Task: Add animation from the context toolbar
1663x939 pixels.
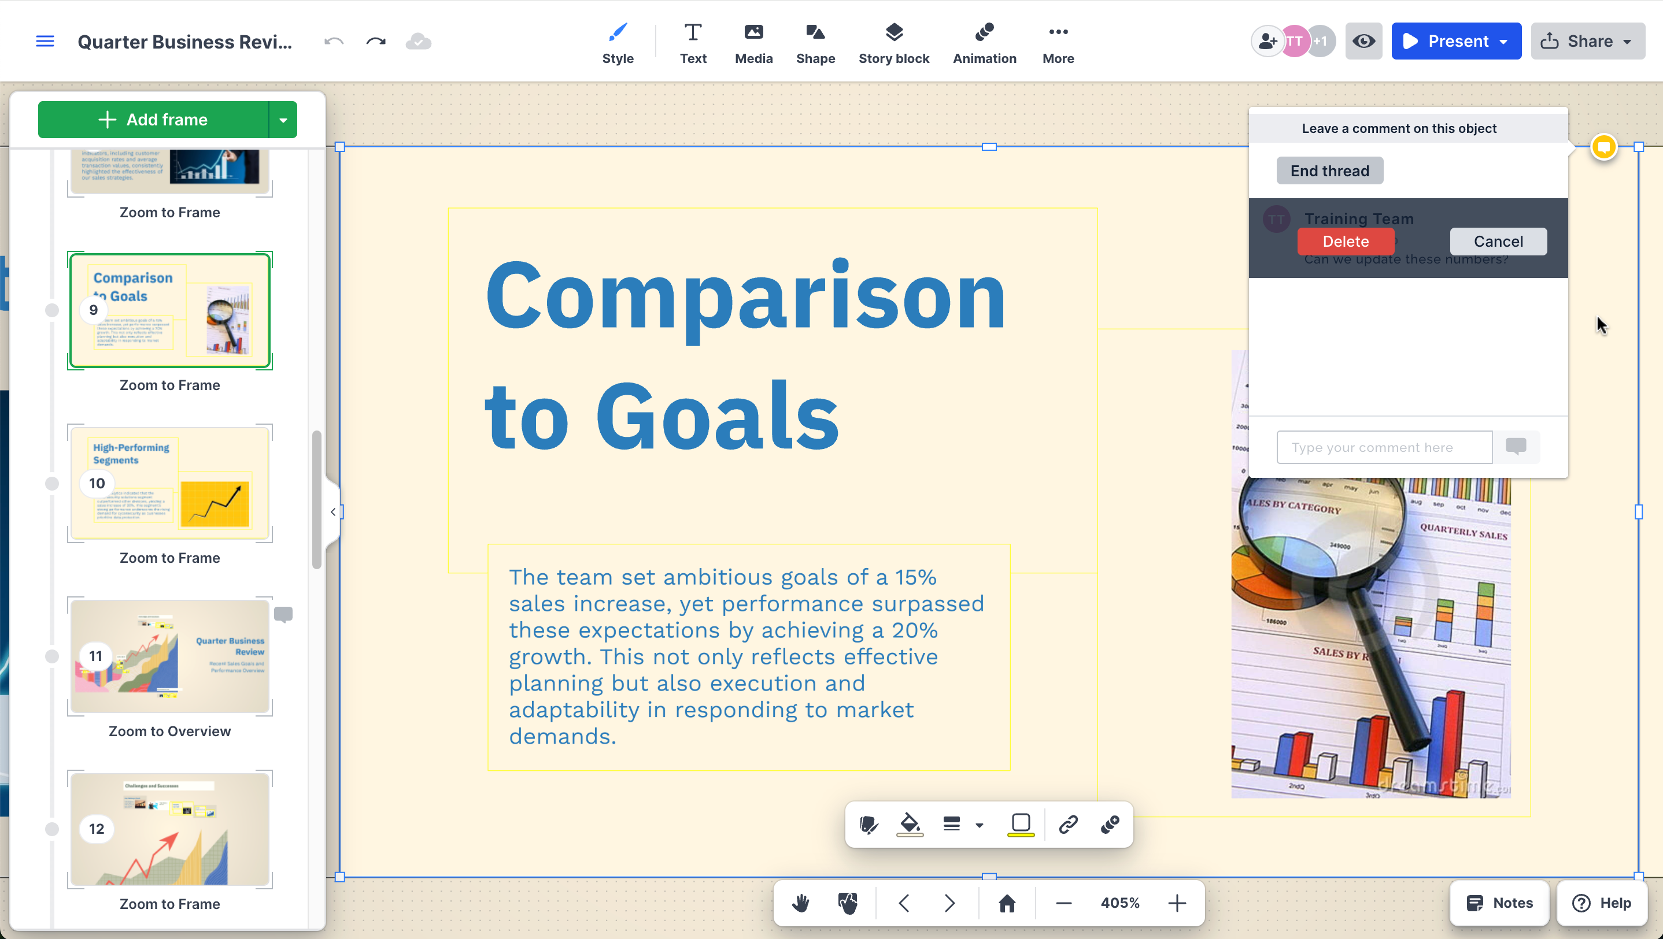Action: tap(1110, 824)
